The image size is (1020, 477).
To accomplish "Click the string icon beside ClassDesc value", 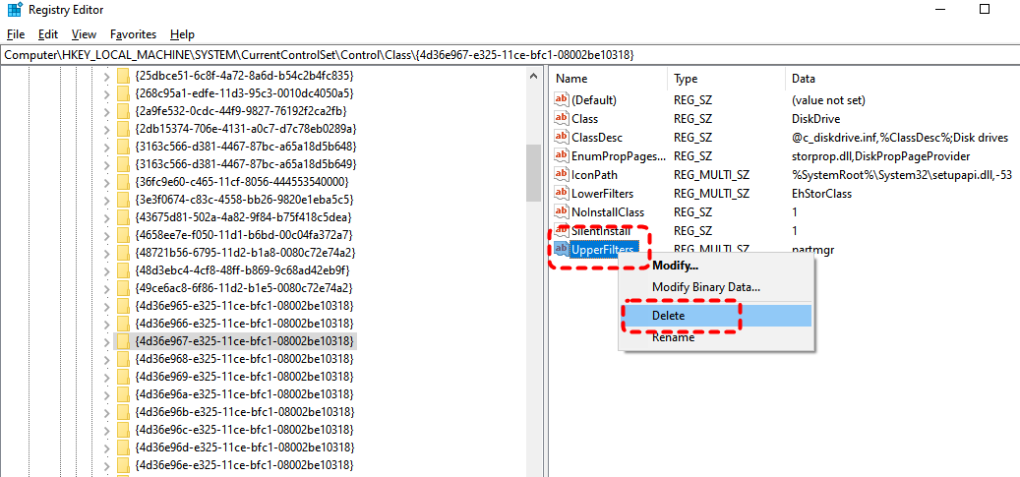I will click(x=562, y=137).
